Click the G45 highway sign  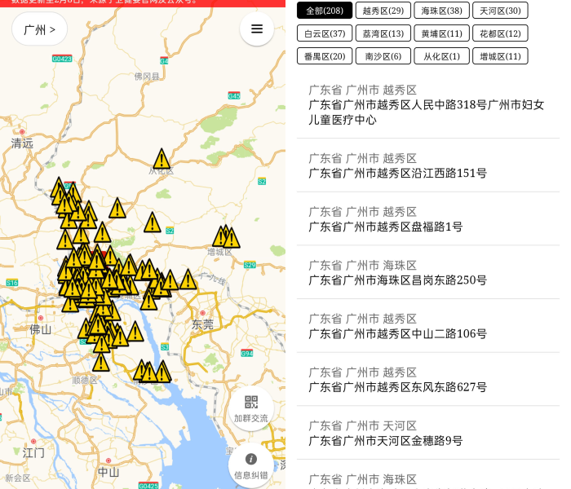coord(234,95)
